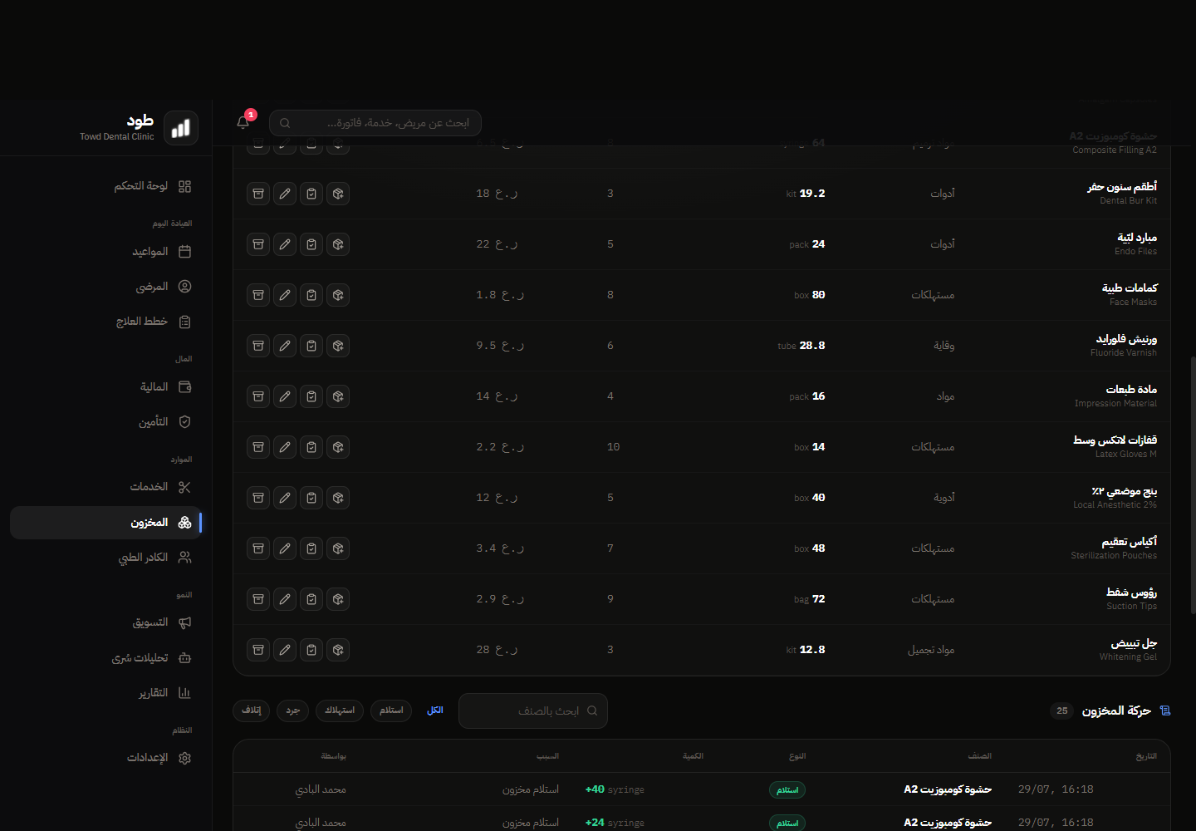Filter movements by إتلاف disposal
This screenshot has width=1196, height=831.
coord(252,711)
